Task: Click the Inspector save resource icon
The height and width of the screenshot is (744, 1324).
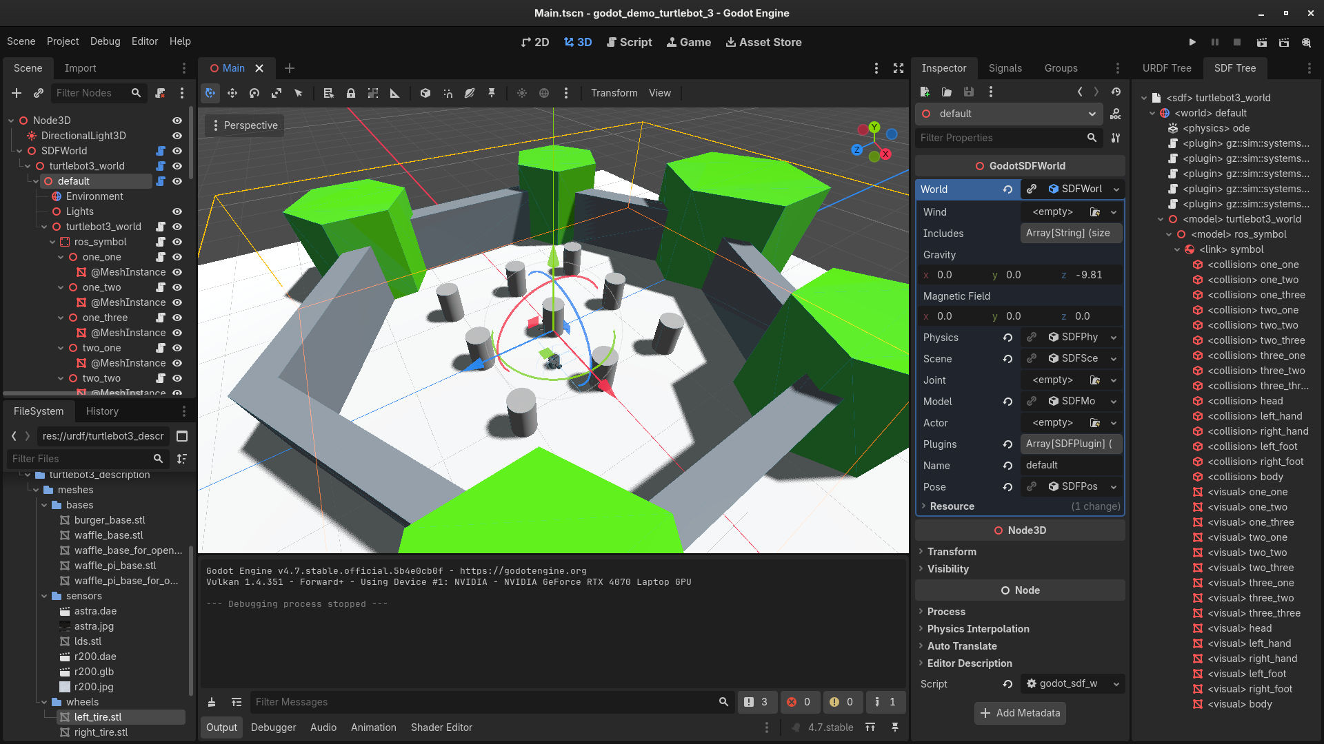Action: click(x=969, y=92)
